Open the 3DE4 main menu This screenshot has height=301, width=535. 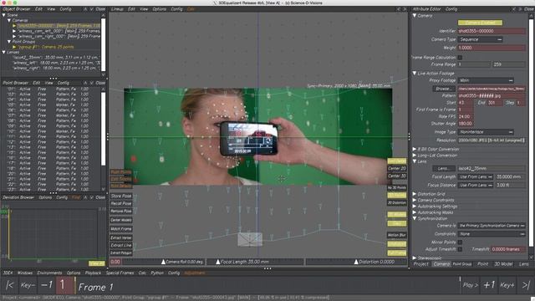tap(8, 273)
